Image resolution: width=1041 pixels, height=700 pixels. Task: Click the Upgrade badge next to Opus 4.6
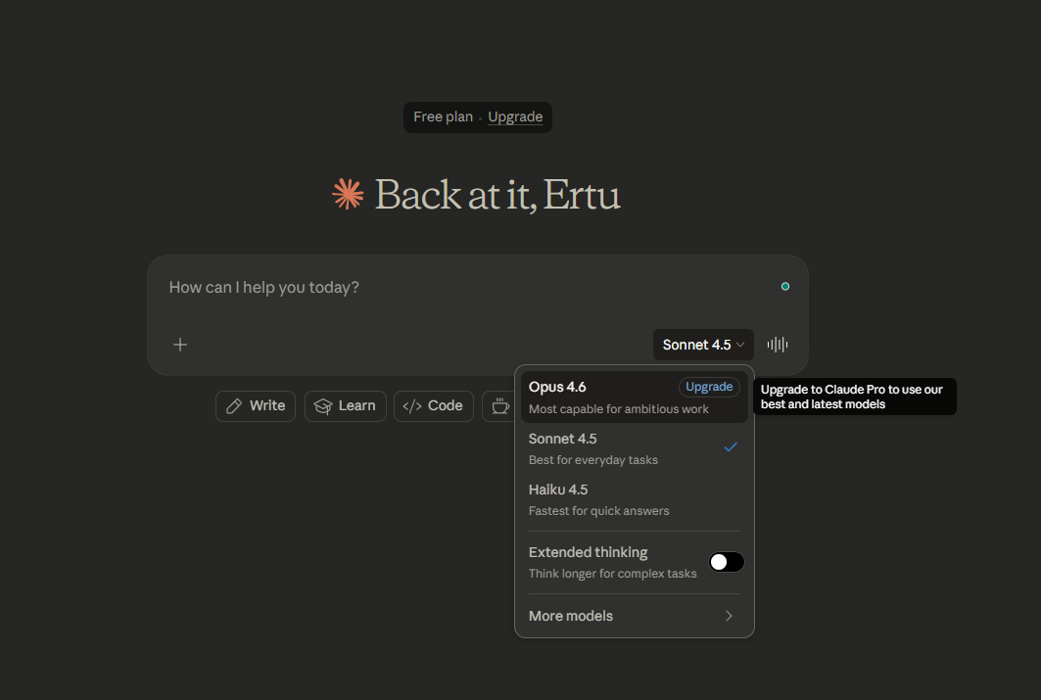pos(708,387)
